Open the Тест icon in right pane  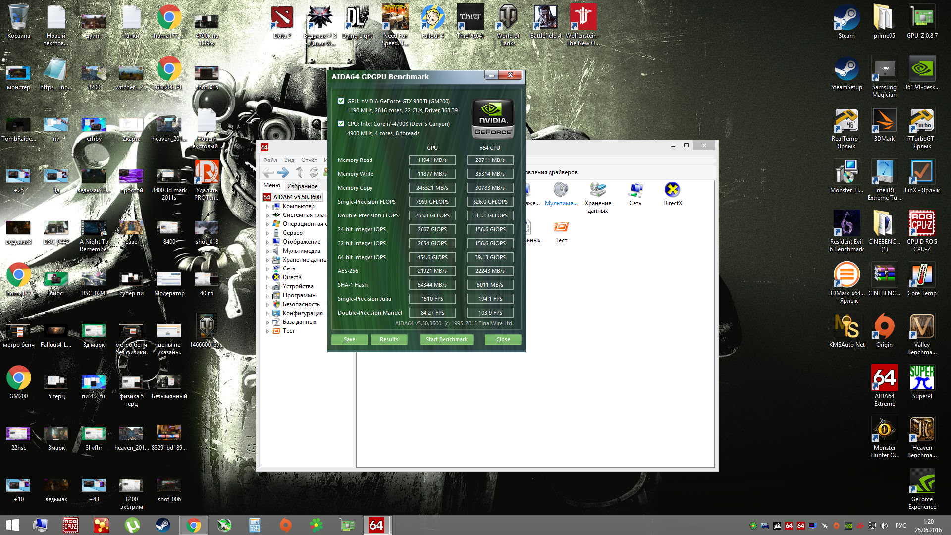pos(561,227)
